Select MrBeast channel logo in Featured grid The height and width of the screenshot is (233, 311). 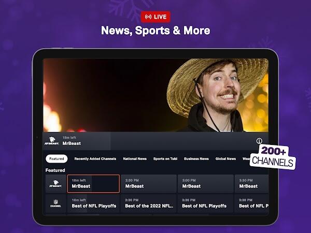click(x=55, y=184)
